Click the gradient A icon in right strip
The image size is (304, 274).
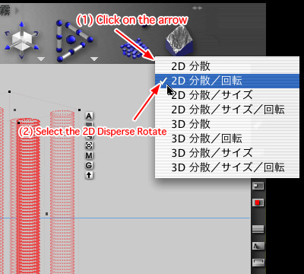tap(258, 246)
